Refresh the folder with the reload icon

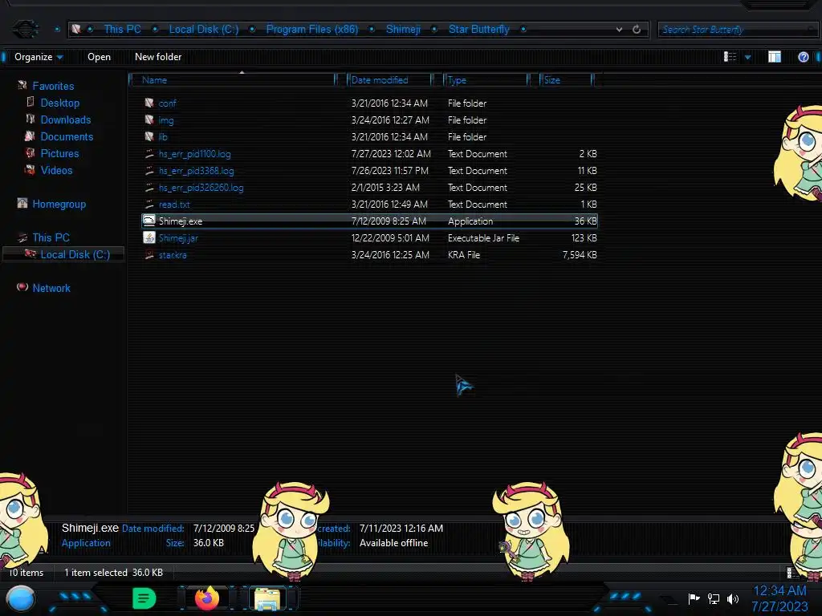[x=637, y=30]
